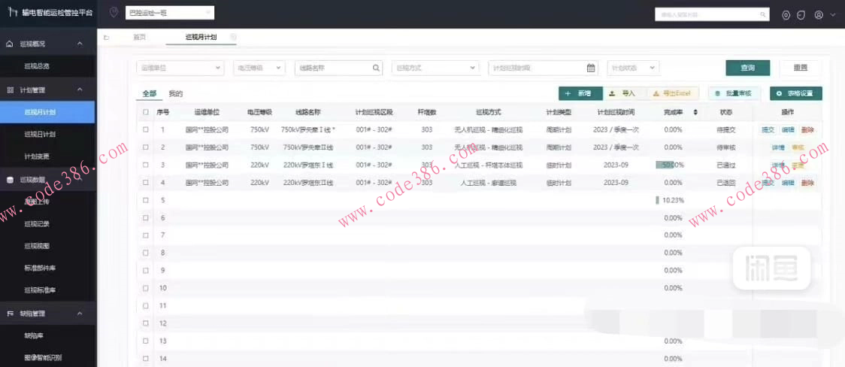Check the checkbox for row 4
The height and width of the screenshot is (367, 845).
pos(146,183)
